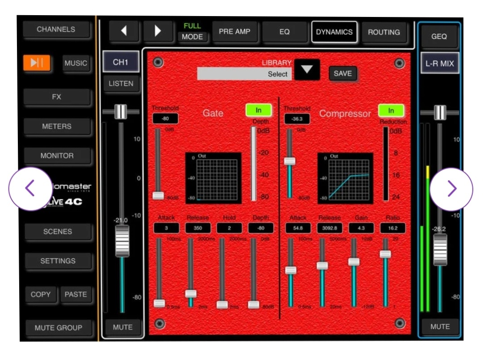Toggle the Compressor In button
Viewport: 483px width, 361px height.
(x=391, y=110)
